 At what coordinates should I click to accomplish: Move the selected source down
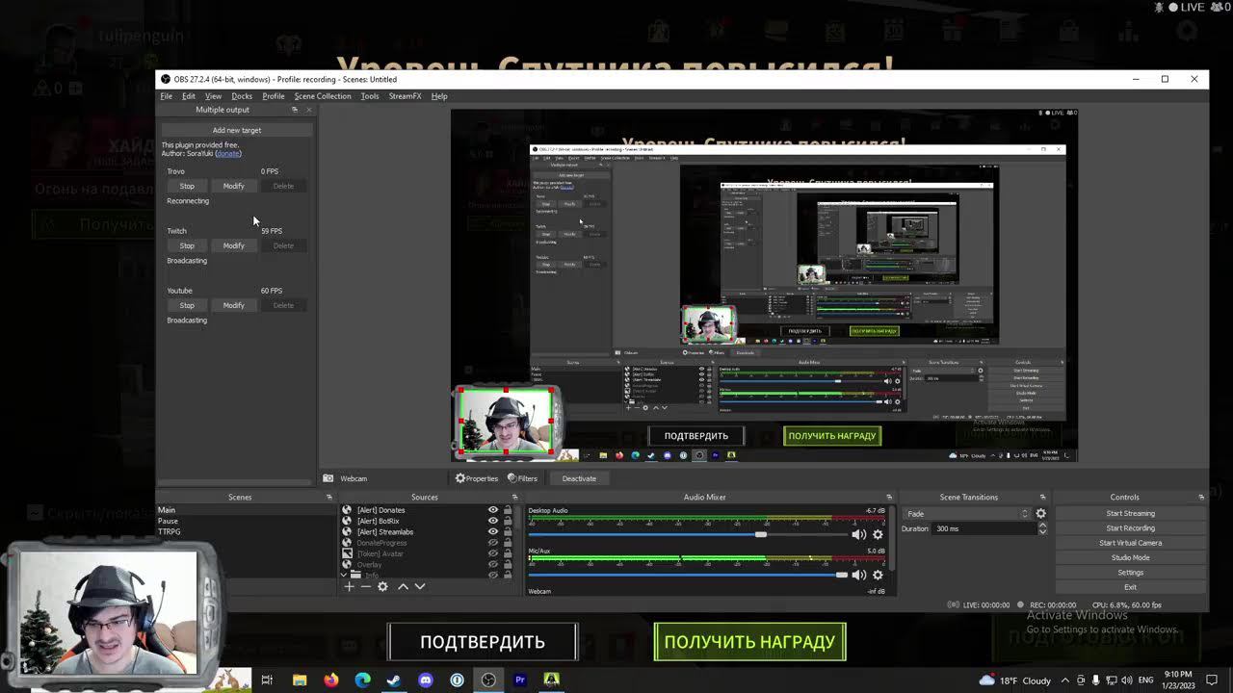[419, 586]
